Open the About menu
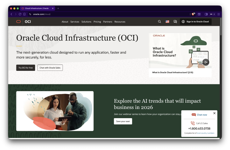This screenshot has height=150, width=230. coord(65,22)
